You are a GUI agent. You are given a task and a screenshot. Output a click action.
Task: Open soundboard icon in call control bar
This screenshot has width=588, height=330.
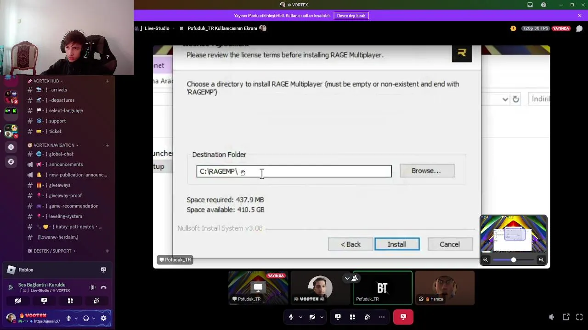(x=367, y=317)
